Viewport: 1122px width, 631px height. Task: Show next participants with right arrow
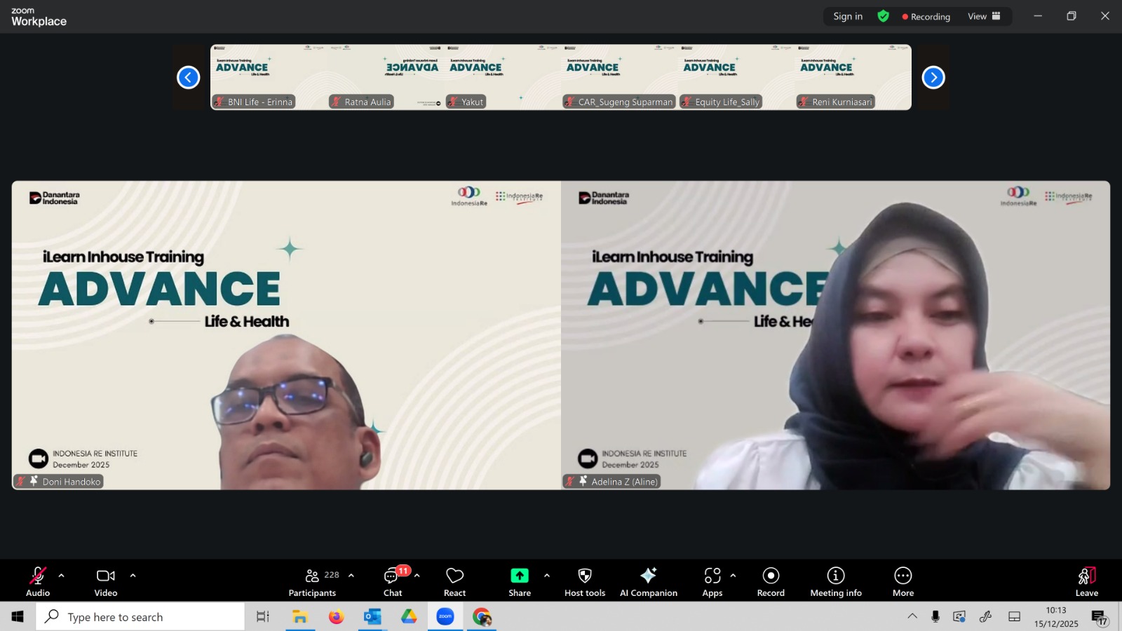933,77
